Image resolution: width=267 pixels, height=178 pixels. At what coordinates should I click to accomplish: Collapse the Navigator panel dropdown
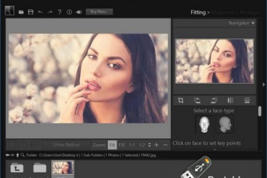tap(253, 23)
